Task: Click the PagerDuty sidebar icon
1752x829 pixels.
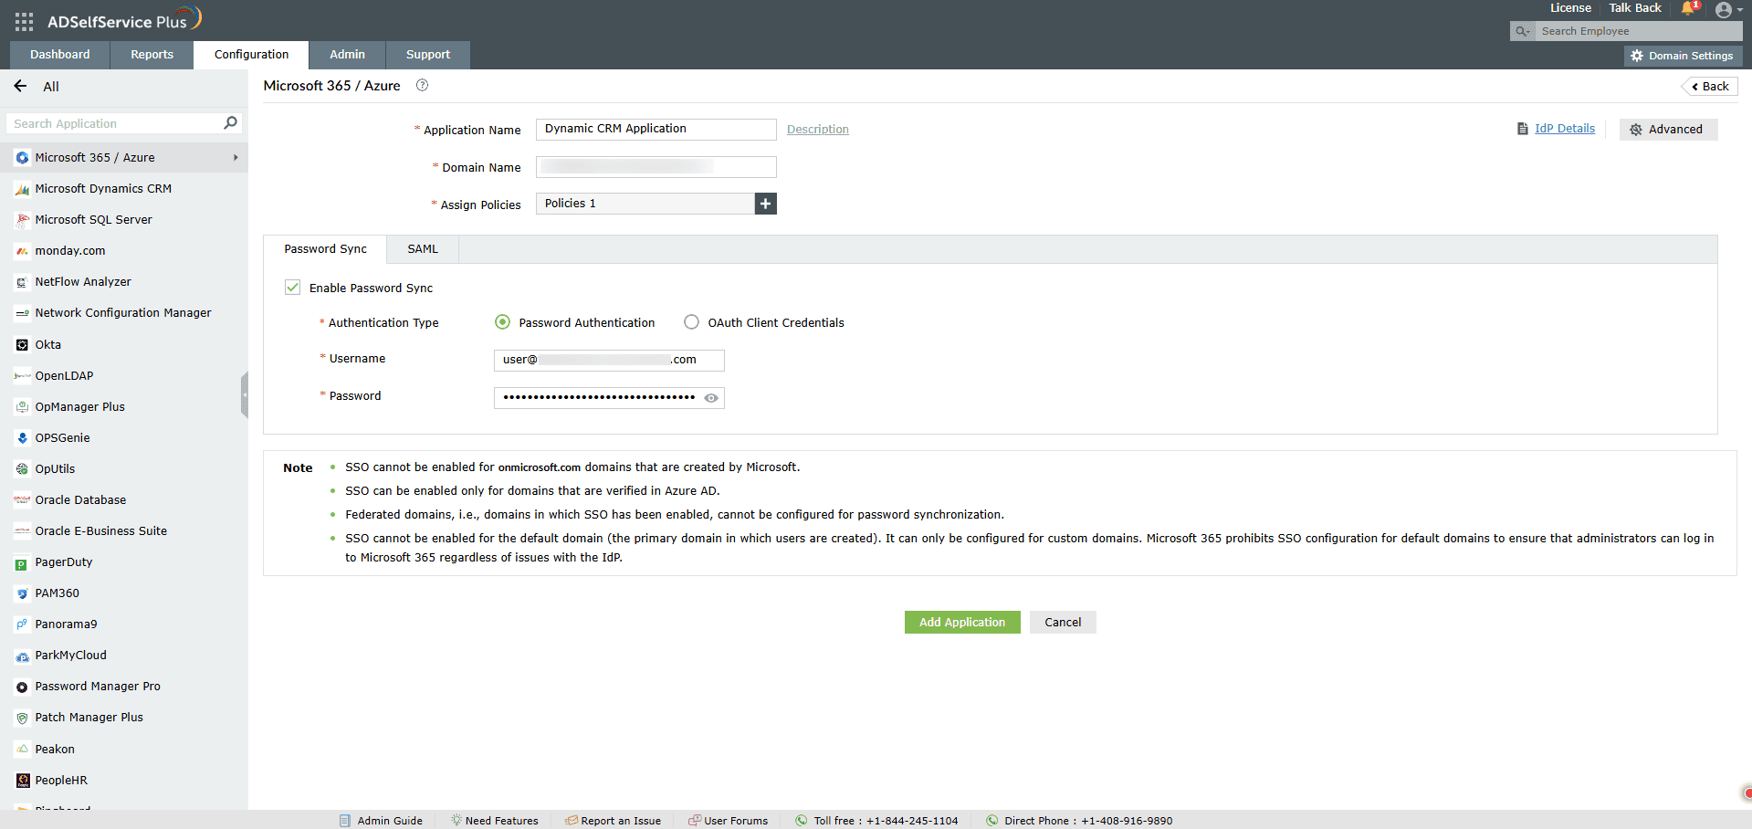Action: (21, 561)
